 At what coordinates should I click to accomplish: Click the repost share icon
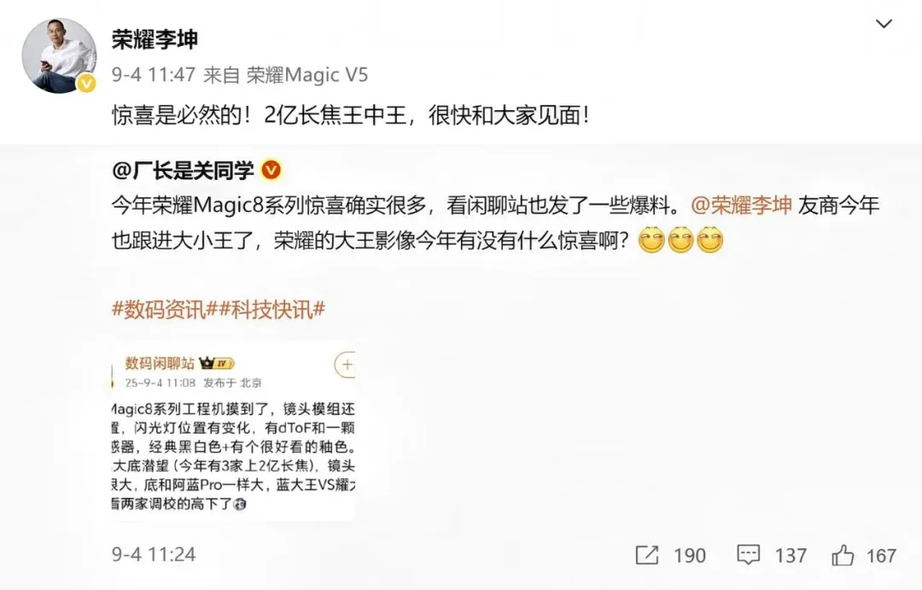pyautogui.click(x=647, y=555)
